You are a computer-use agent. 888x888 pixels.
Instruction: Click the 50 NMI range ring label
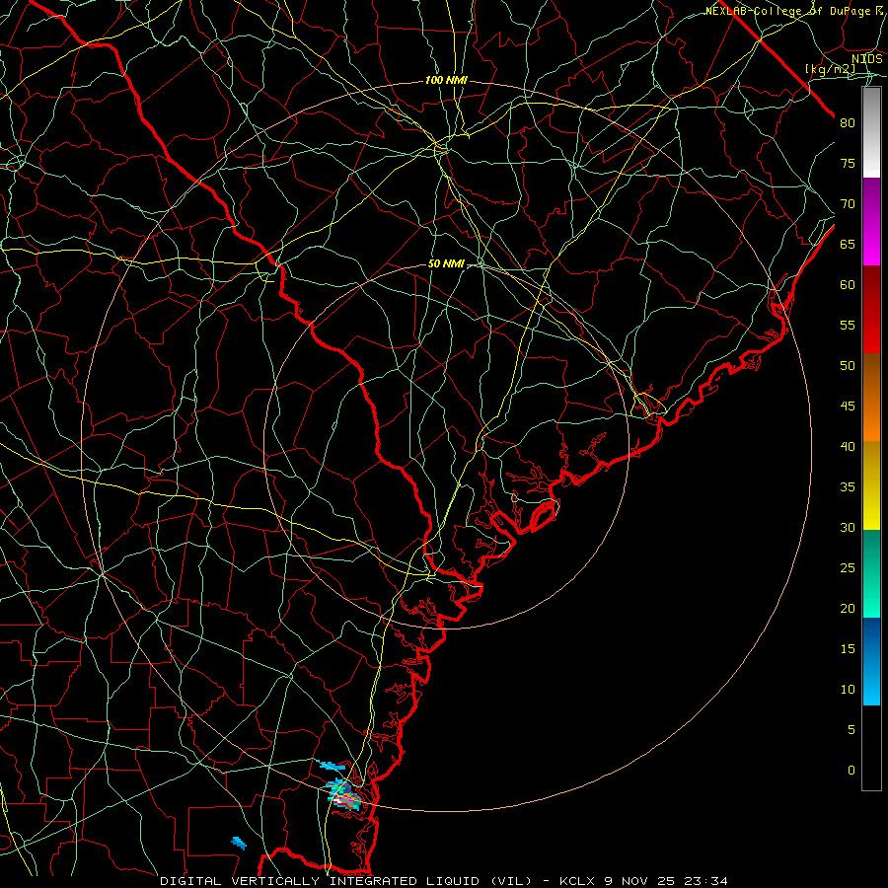click(446, 263)
